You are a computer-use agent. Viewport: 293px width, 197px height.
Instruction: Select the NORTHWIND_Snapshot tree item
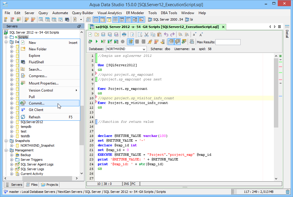[x=37, y=145]
